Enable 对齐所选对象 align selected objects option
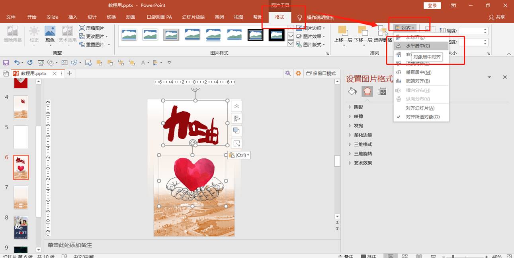 tap(422, 117)
